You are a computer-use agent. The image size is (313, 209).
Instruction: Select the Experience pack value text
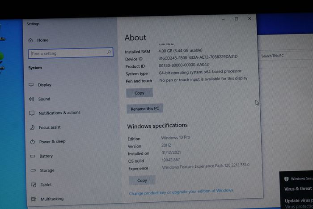point(206,166)
